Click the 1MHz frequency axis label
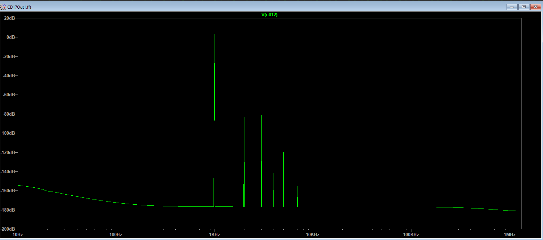This screenshot has height=240, width=543. [x=510, y=234]
